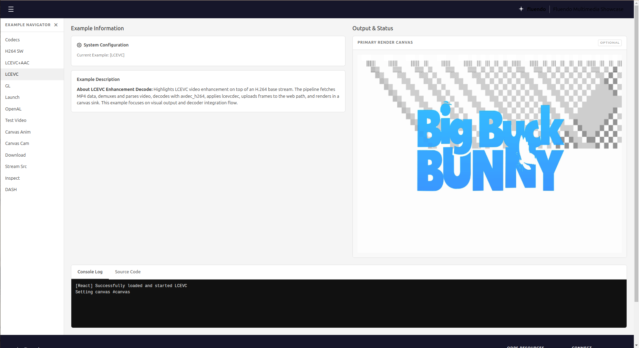
Task: Select the Canvas Cam example
Action: pos(32,144)
